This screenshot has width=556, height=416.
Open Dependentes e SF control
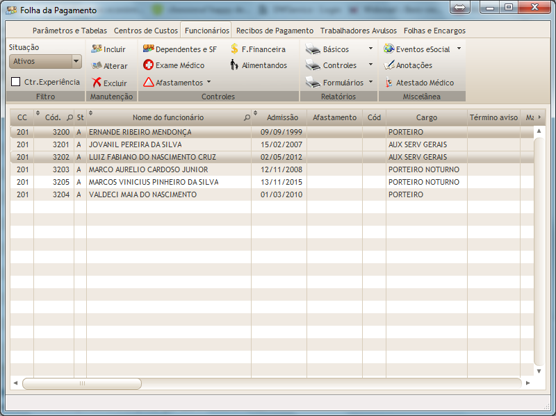[148, 49]
